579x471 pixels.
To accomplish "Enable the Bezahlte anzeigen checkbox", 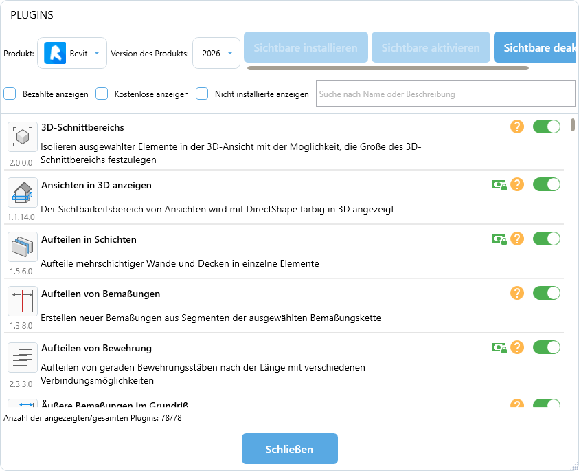I will (x=10, y=94).
